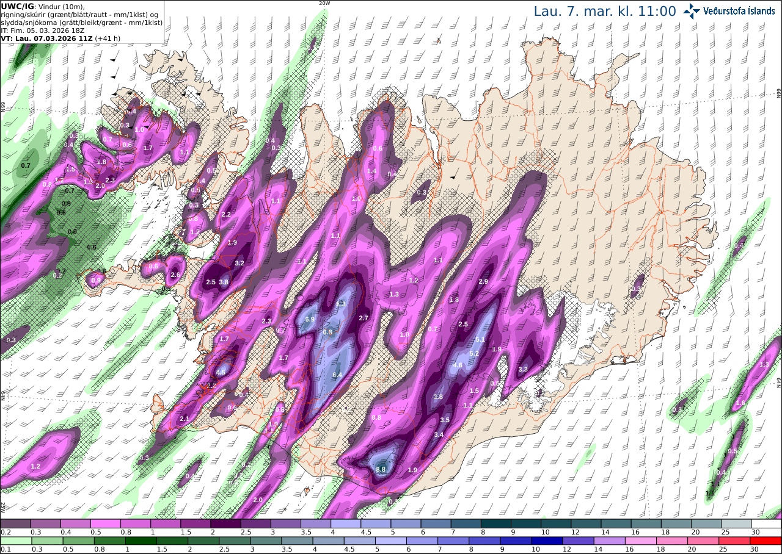Click the 2.9 precipitation value on the map
Screen dimensions: 782x554
pos(483,281)
